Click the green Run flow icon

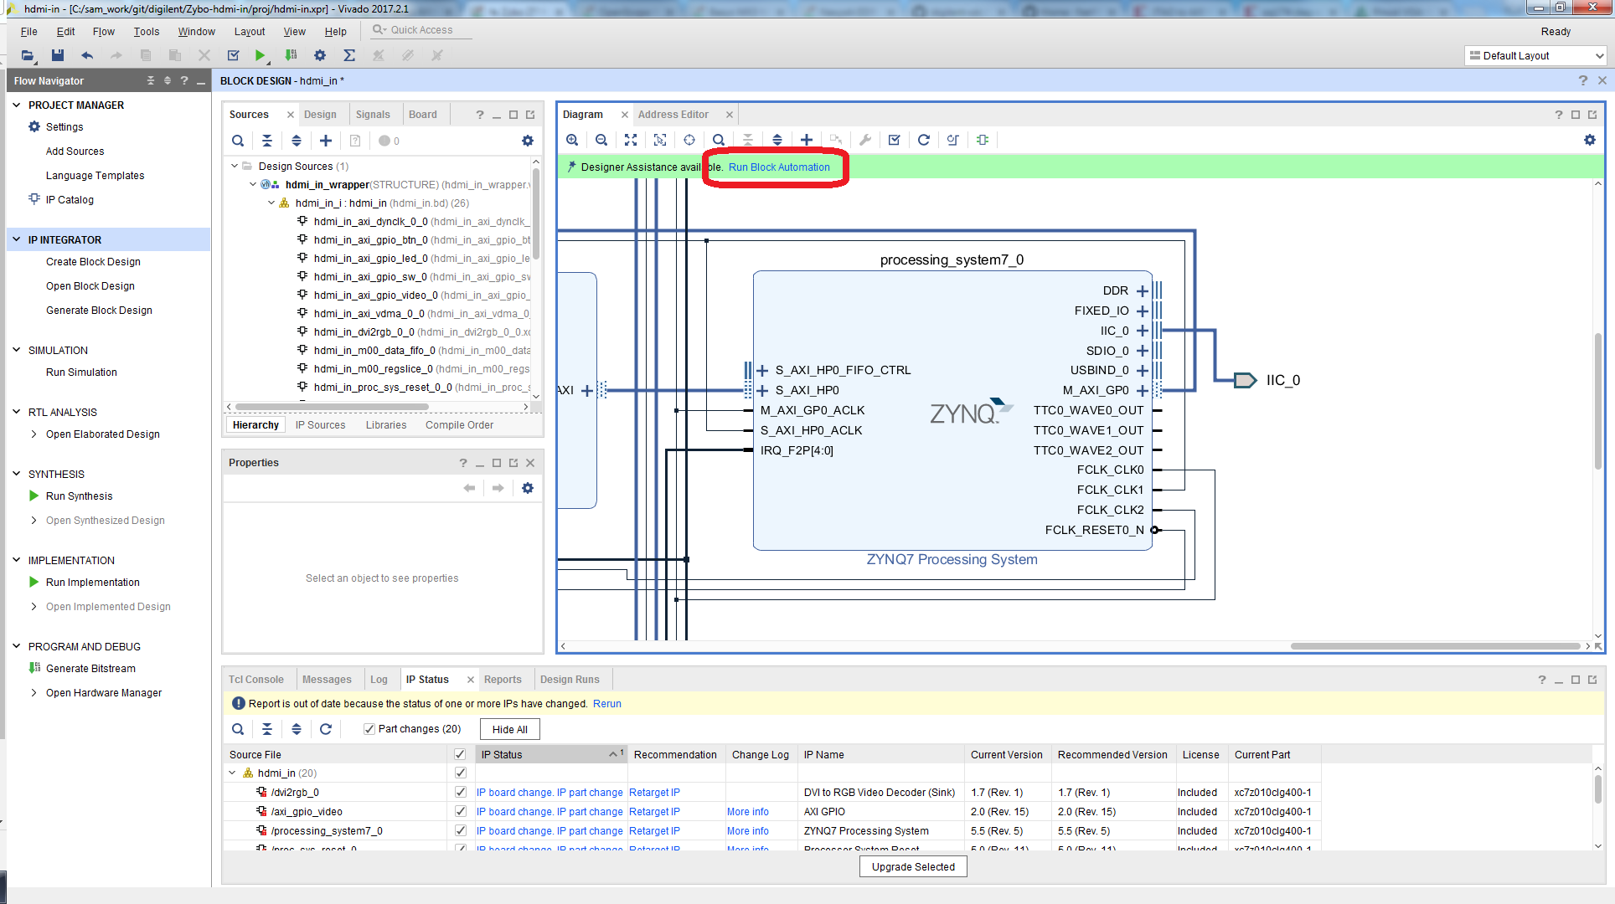pos(261,55)
